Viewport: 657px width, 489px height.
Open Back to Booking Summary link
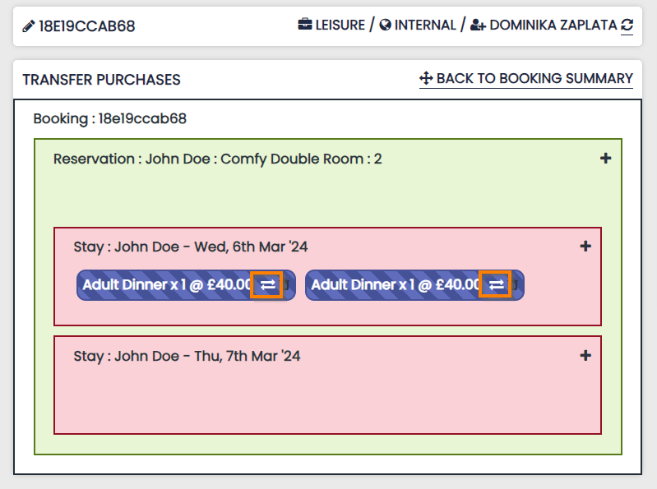click(x=534, y=79)
